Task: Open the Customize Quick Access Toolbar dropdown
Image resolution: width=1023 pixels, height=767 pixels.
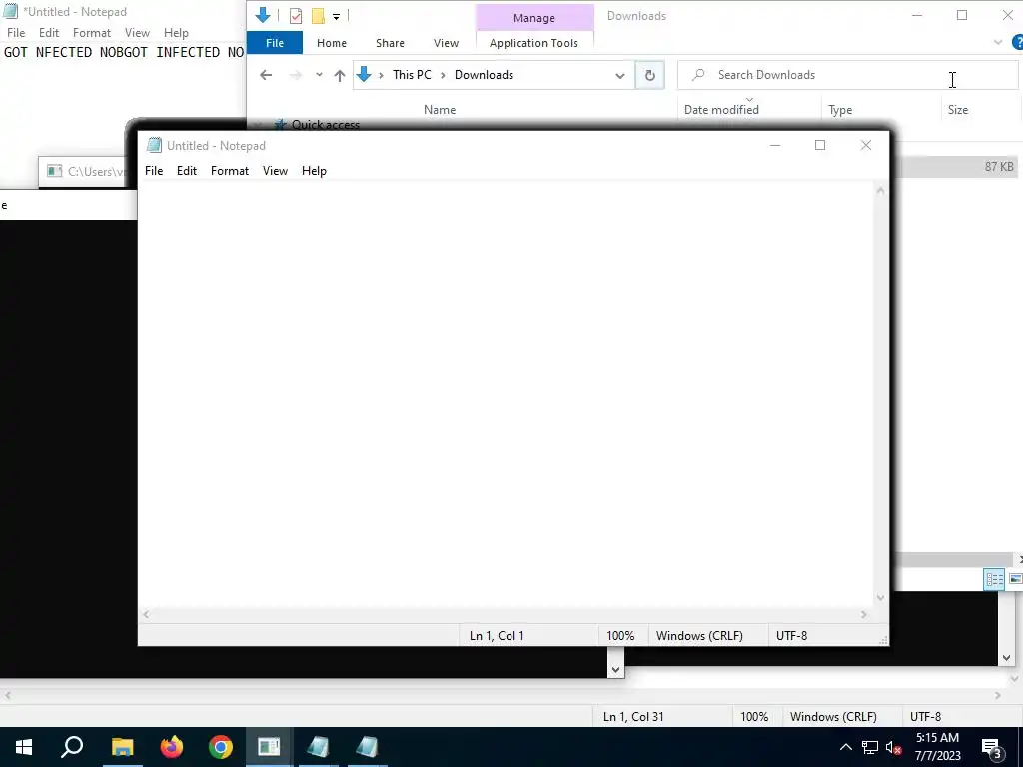Action: tap(336, 16)
